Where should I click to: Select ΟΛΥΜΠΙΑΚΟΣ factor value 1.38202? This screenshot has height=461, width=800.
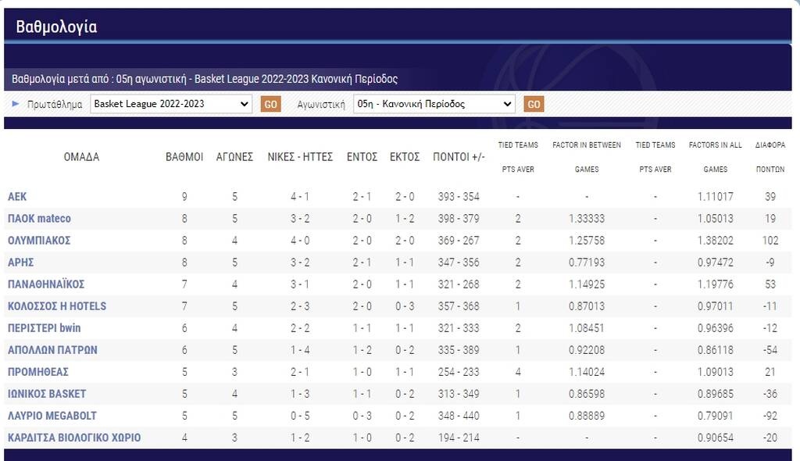click(716, 241)
